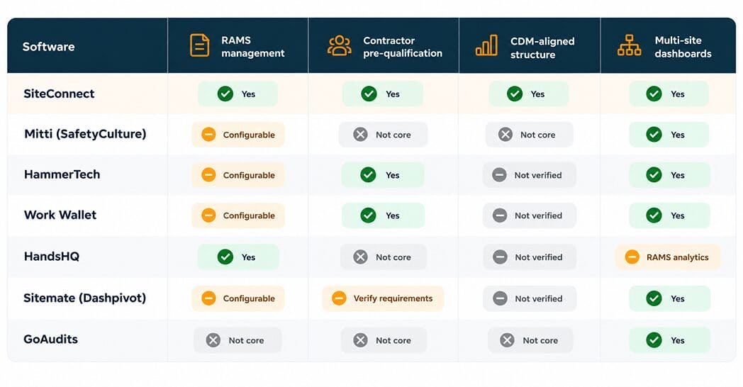Click Sitemate Verify requirements text
The width and height of the screenshot is (743, 387).
pos(393,298)
